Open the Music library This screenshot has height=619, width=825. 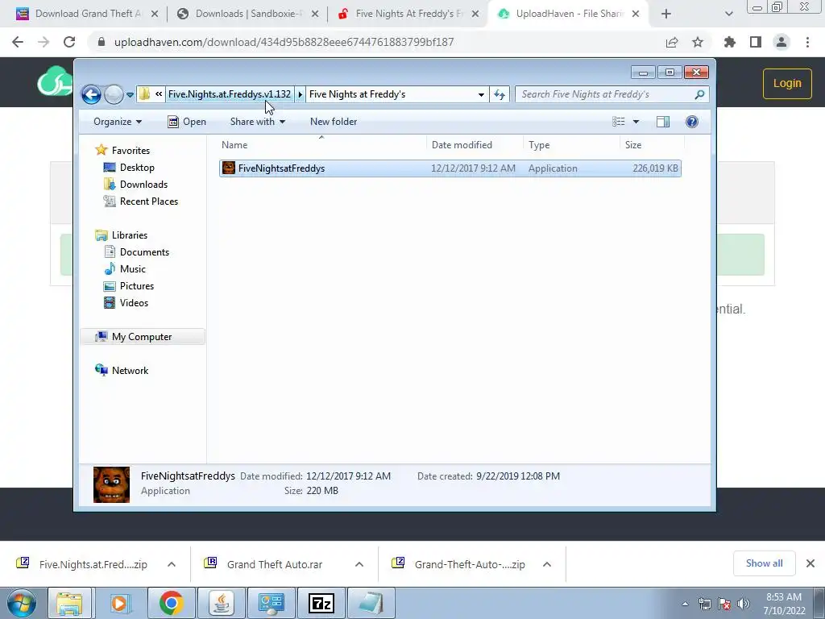point(133,269)
